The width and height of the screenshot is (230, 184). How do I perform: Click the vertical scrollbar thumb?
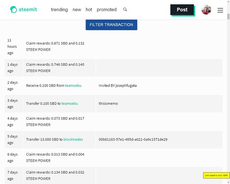coord(229,17)
